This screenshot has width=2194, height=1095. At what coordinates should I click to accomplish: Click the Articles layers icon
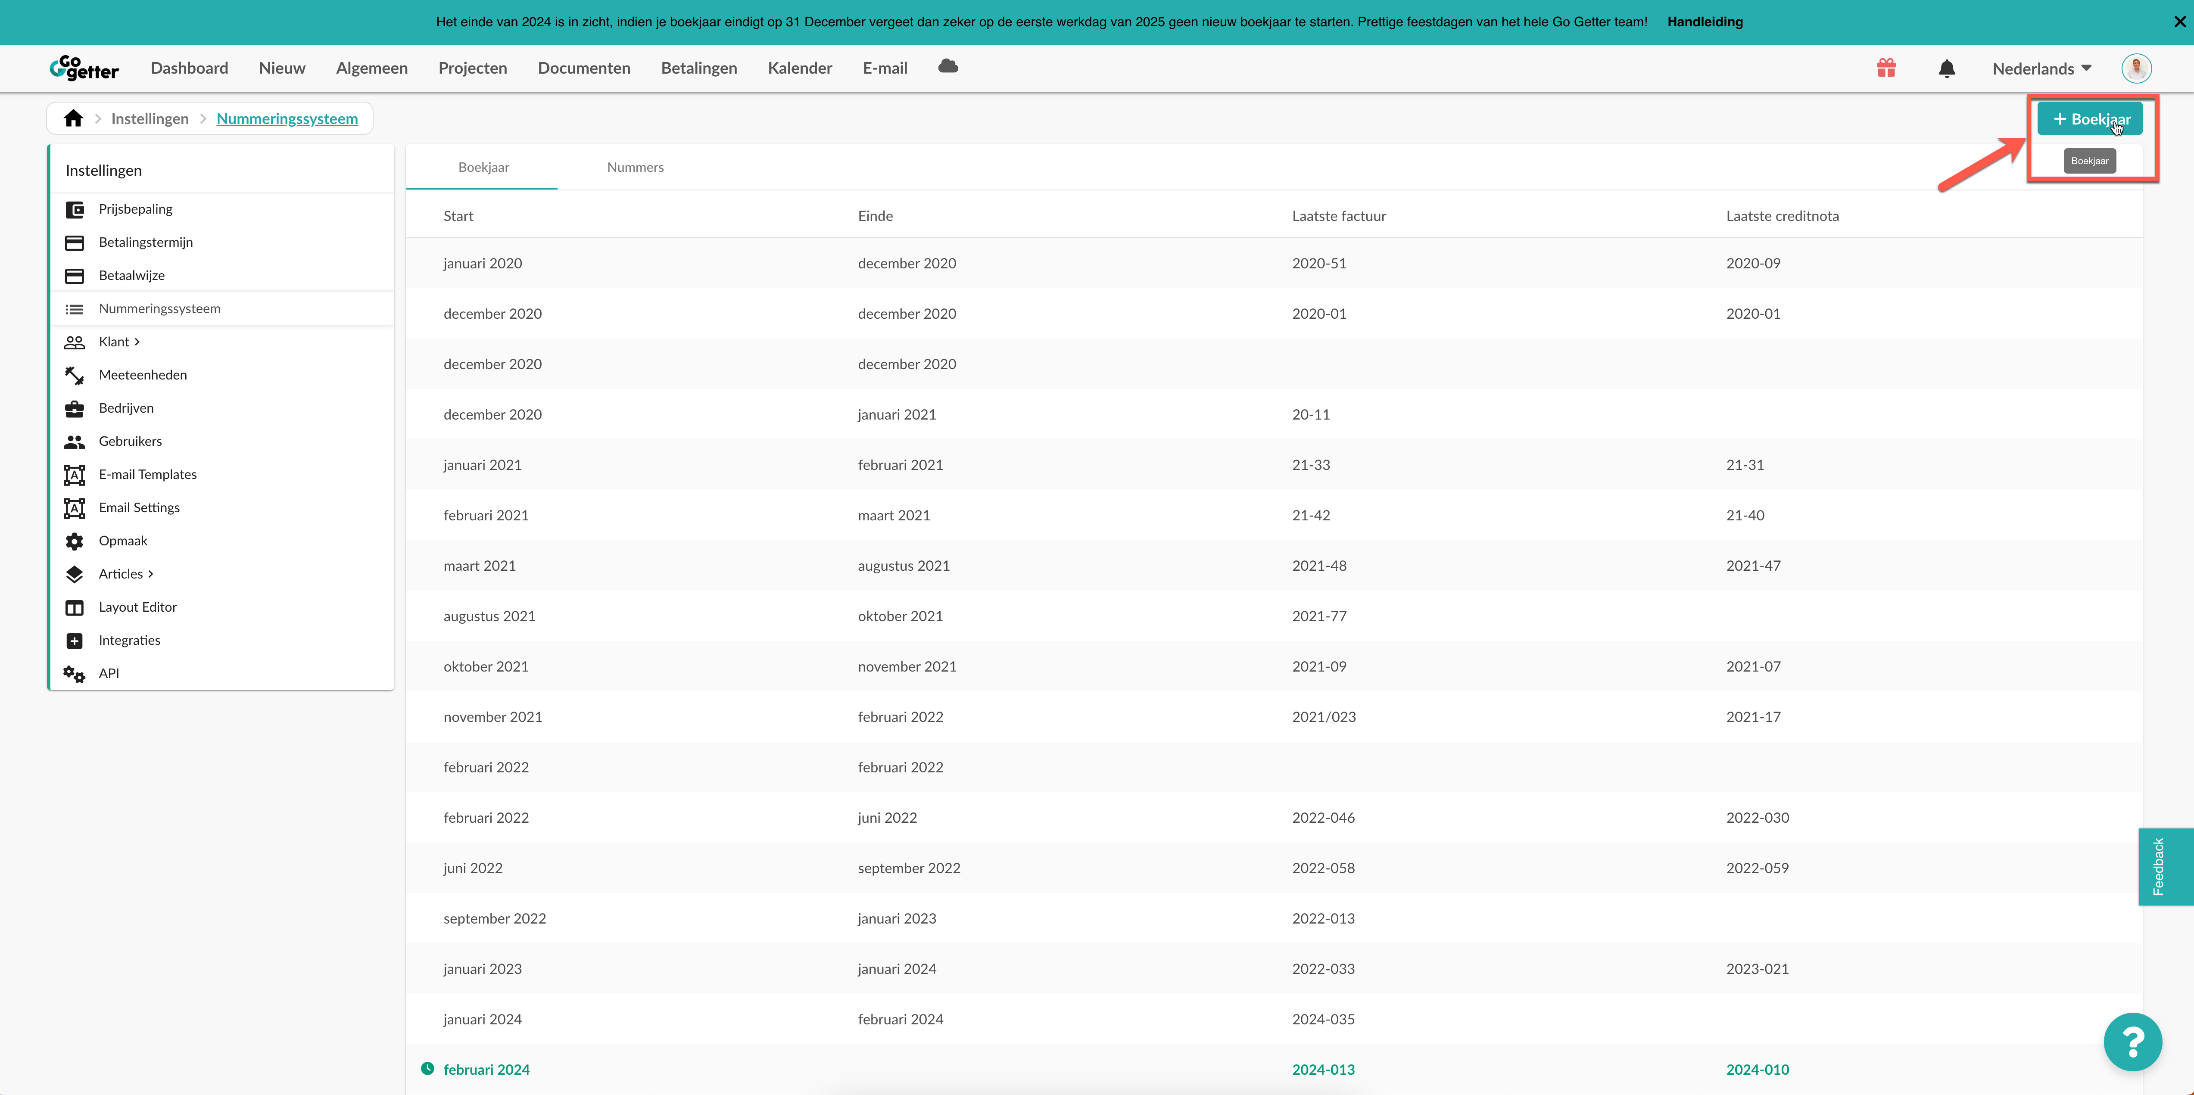[x=75, y=575]
